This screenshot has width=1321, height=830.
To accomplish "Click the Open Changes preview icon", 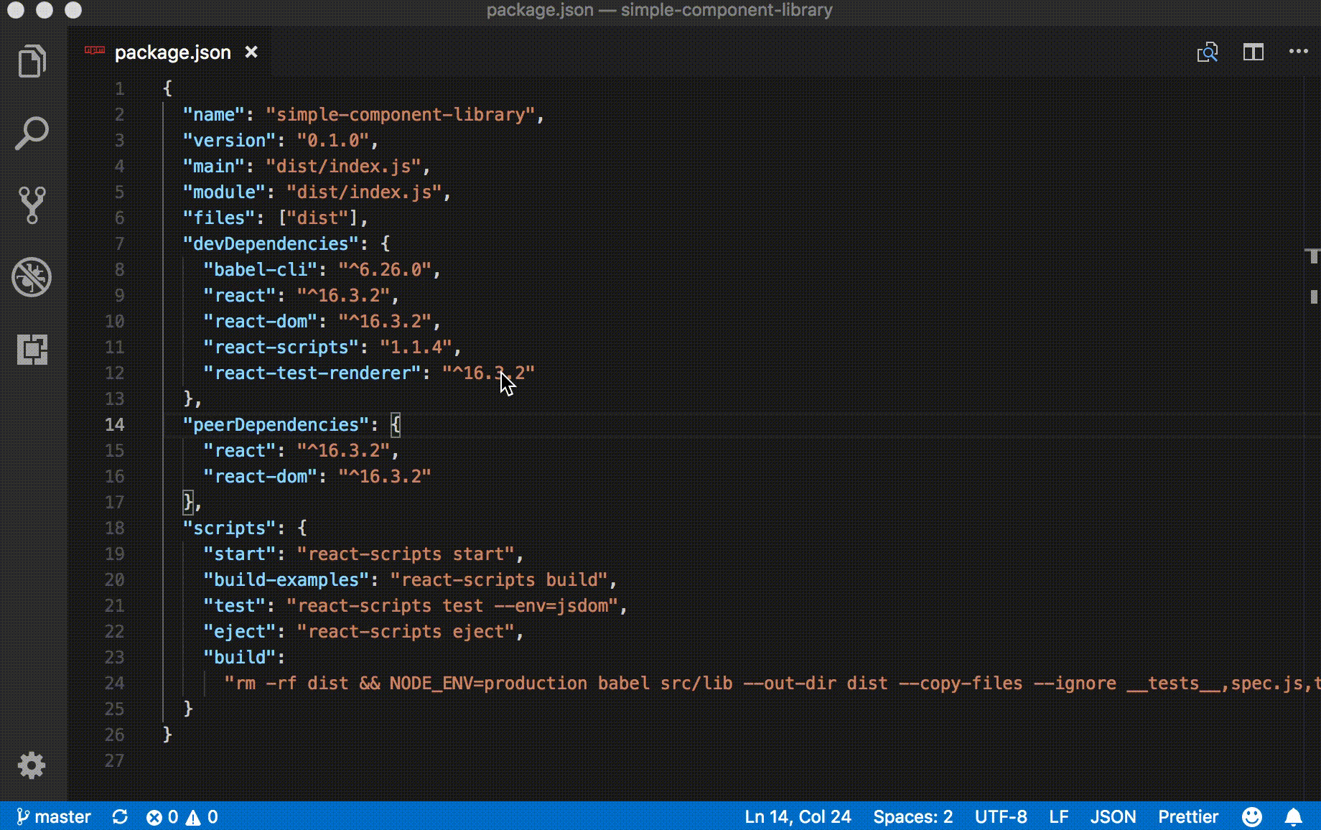I will [x=1208, y=52].
